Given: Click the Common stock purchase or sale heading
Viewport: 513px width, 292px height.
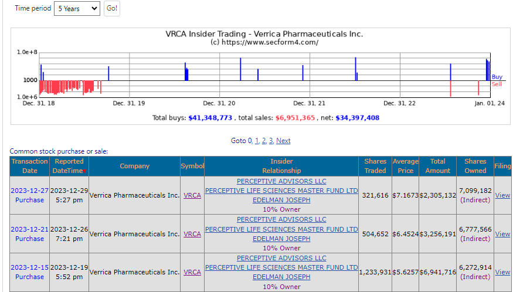Looking at the screenshot, I should [x=59, y=151].
